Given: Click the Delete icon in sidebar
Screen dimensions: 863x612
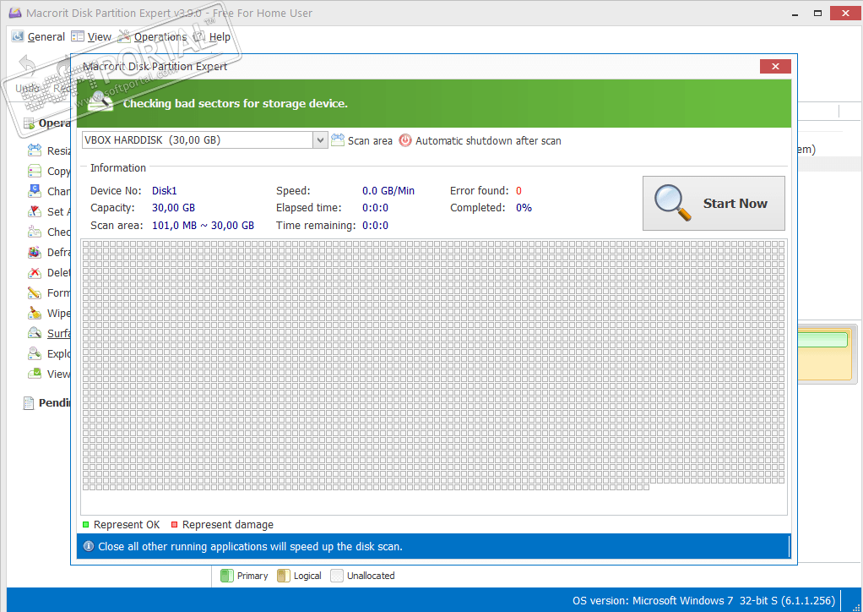Looking at the screenshot, I should click(34, 273).
